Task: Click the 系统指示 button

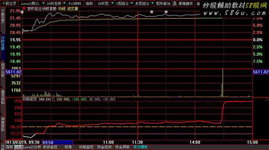Action: tap(186, 4)
